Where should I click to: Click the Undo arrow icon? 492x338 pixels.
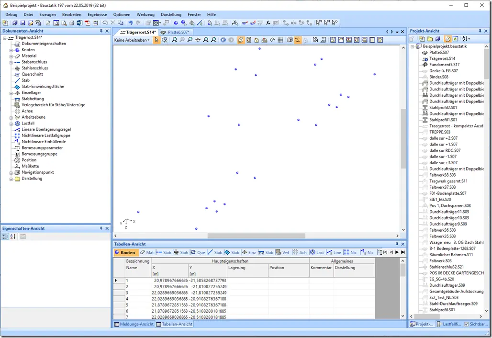pyautogui.click(x=131, y=23)
